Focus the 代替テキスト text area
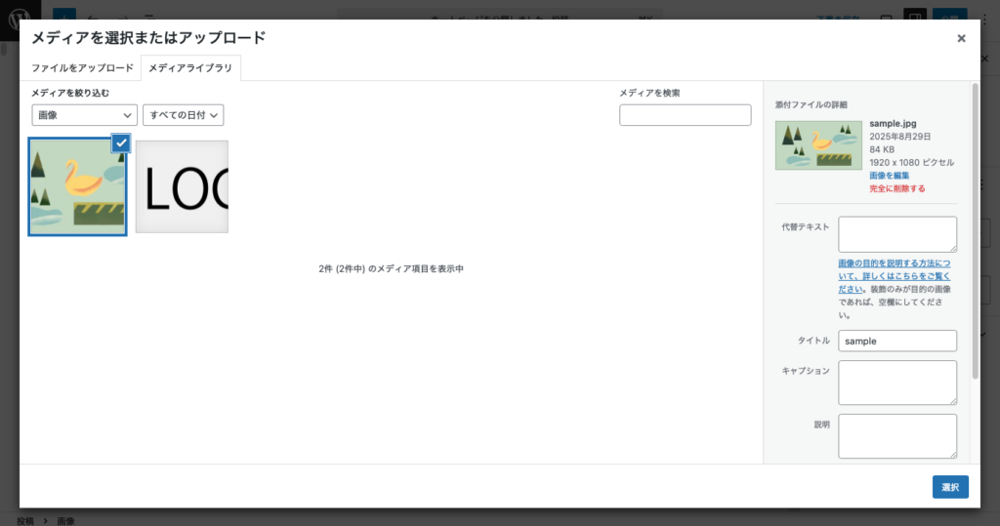Screen dimensions: 1000x526 pyautogui.click(x=896, y=234)
